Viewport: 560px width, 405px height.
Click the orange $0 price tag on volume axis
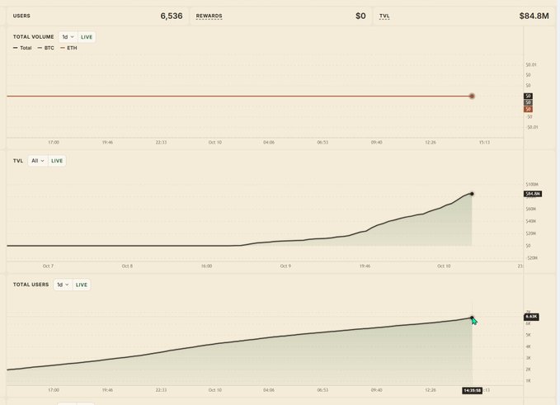[x=528, y=109]
